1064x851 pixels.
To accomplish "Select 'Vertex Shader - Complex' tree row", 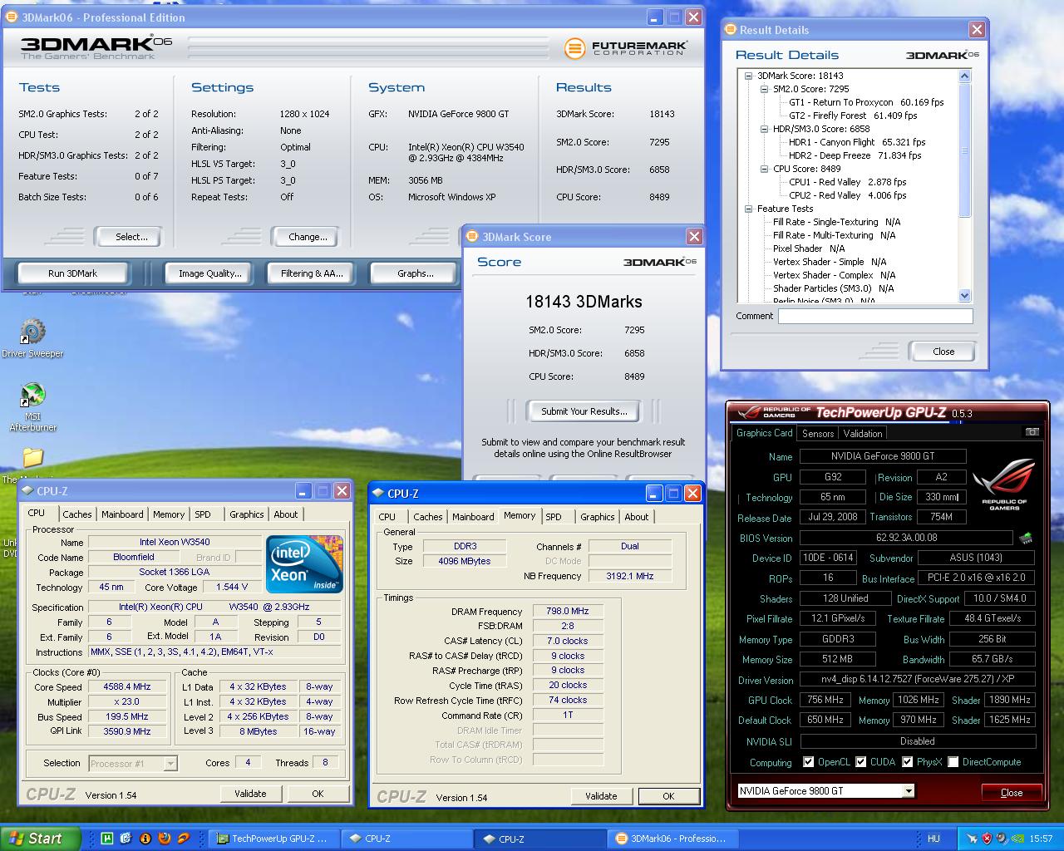I will tap(834, 275).
